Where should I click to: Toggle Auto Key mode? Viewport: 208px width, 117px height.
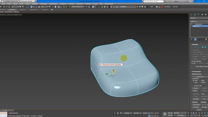(170, 113)
